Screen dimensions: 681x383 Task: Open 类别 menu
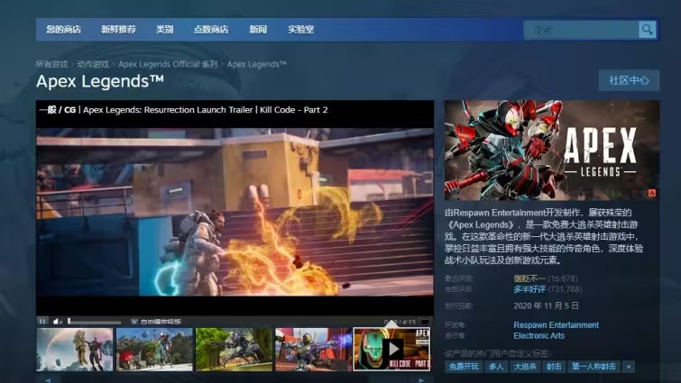(164, 30)
